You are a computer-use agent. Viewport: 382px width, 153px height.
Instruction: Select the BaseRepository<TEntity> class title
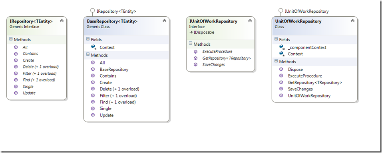[x=112, y=21]
